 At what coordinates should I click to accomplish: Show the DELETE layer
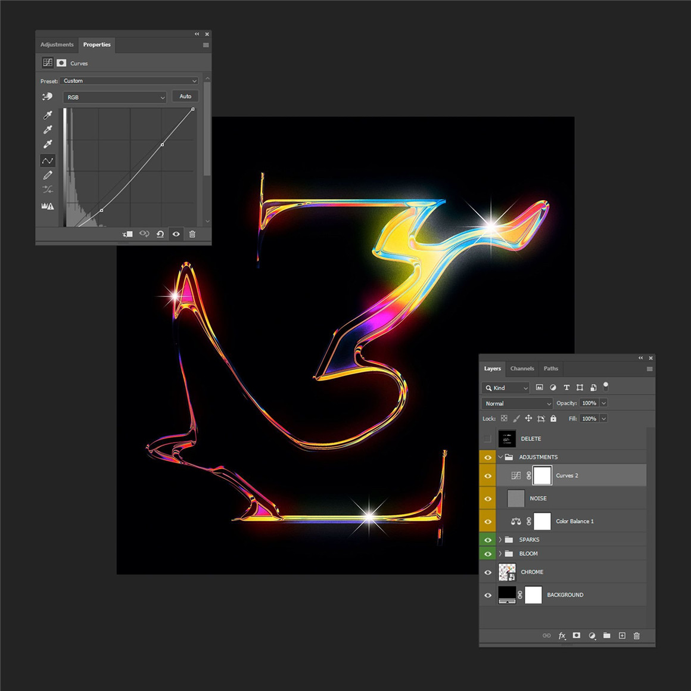click(x=488, y=438)
